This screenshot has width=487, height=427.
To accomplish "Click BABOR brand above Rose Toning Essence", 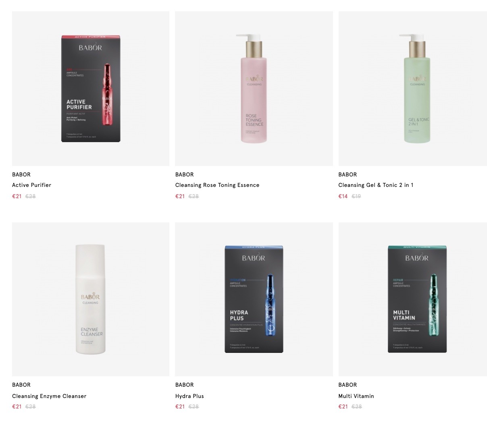I will pos(185,174).
